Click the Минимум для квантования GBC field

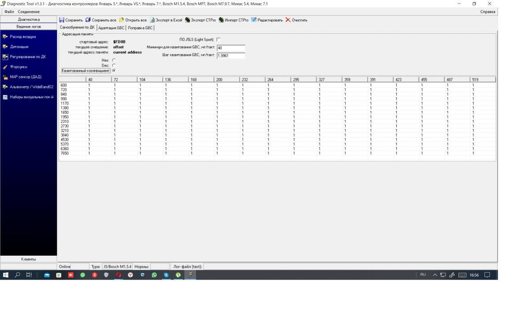pyautogui.click(x=231, y=48)
